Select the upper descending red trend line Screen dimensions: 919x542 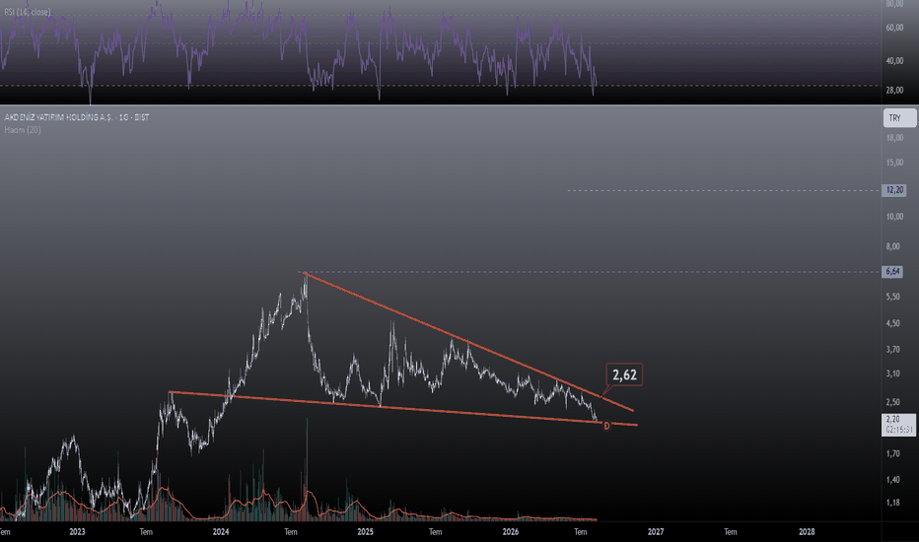469,342
